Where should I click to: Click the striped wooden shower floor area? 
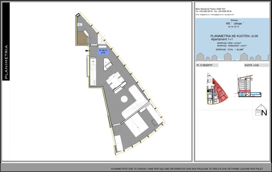click(82, 38)
